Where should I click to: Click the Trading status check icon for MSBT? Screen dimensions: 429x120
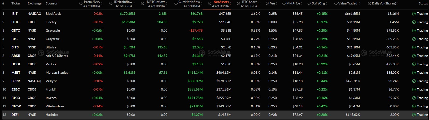tap(414, 73)
